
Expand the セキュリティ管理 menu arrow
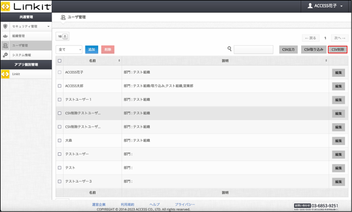49,26
